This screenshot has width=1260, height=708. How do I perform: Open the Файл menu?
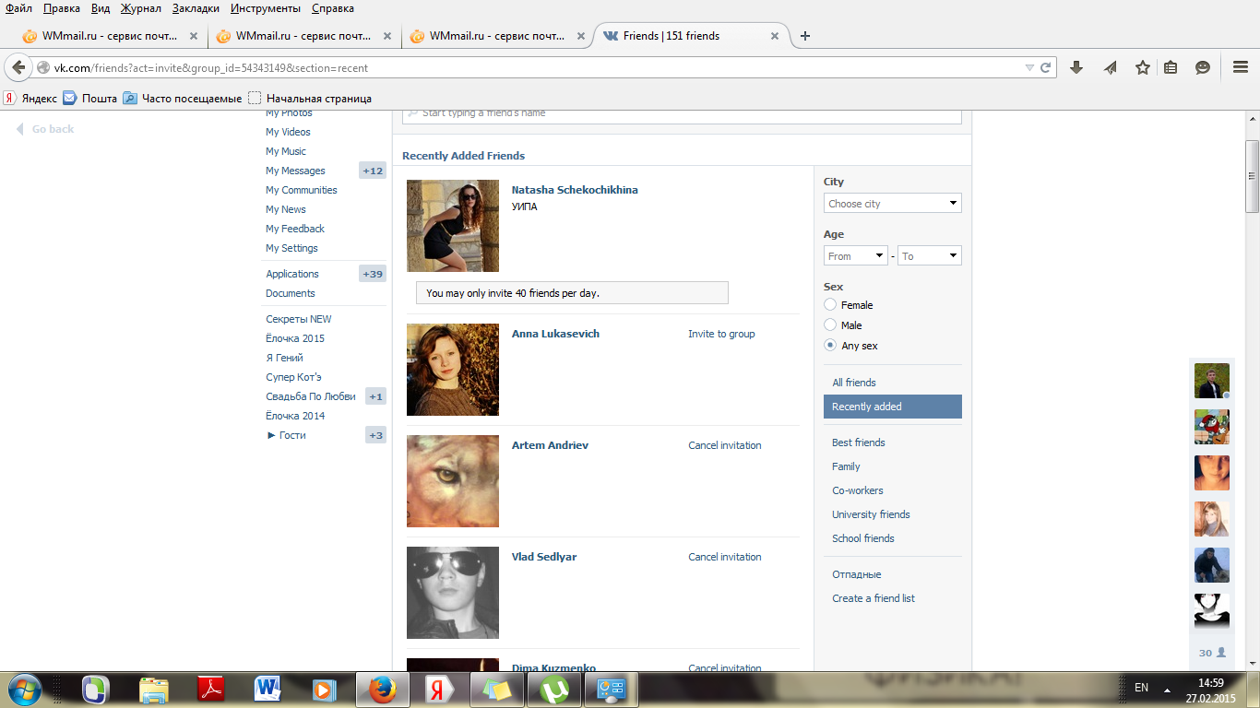click(x=18, y=8)
